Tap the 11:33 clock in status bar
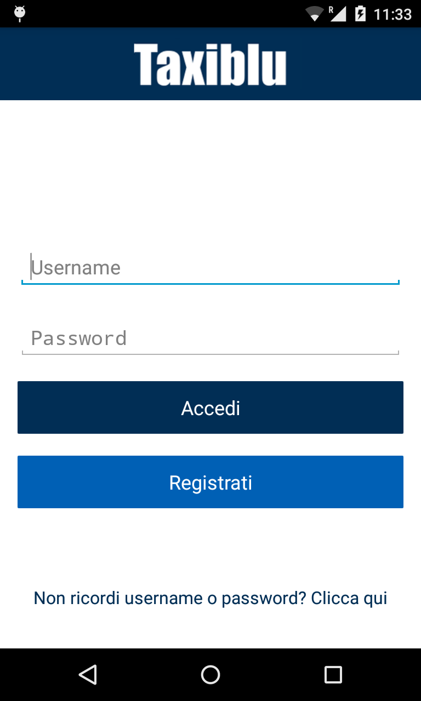The width and height of the screenshot is (421, 701). (392, 14)
